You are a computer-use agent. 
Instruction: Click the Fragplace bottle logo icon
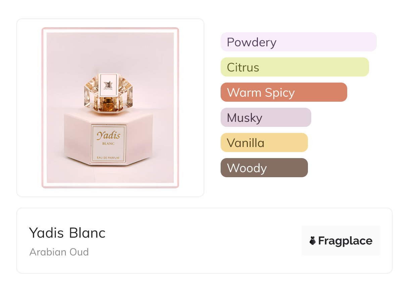coord(313,241)
